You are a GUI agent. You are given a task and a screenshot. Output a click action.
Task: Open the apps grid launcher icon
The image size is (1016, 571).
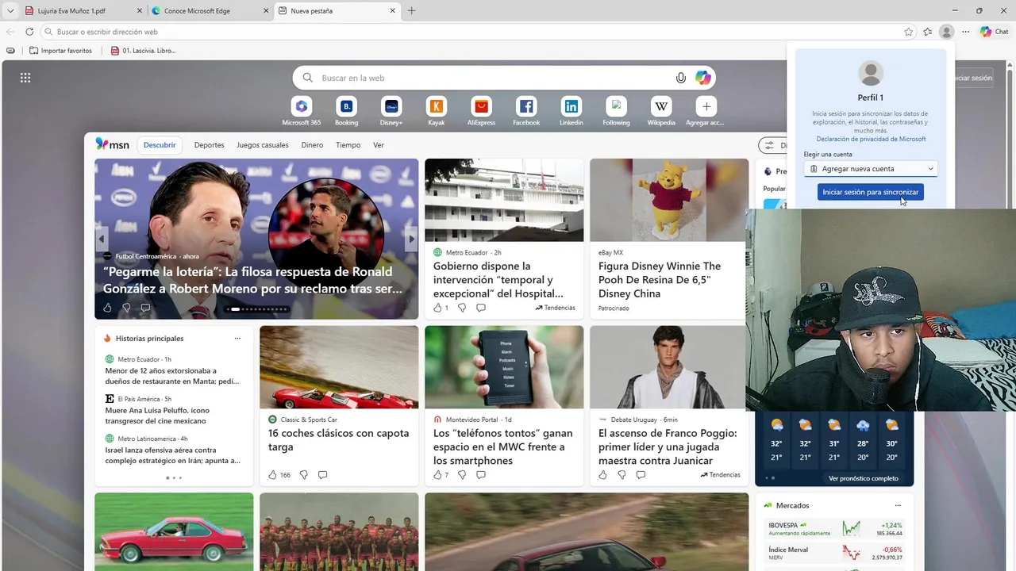pos(25,78)
